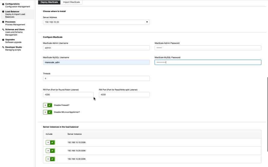Toggle the Disable Firewall switch

click(x=48, y=105)
